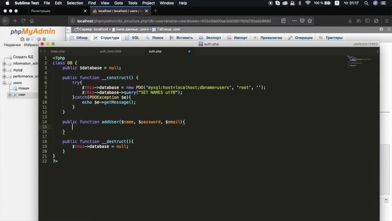Expand mysql database node
The height and width of the screenshot is (221, 392).
[4, 70]
